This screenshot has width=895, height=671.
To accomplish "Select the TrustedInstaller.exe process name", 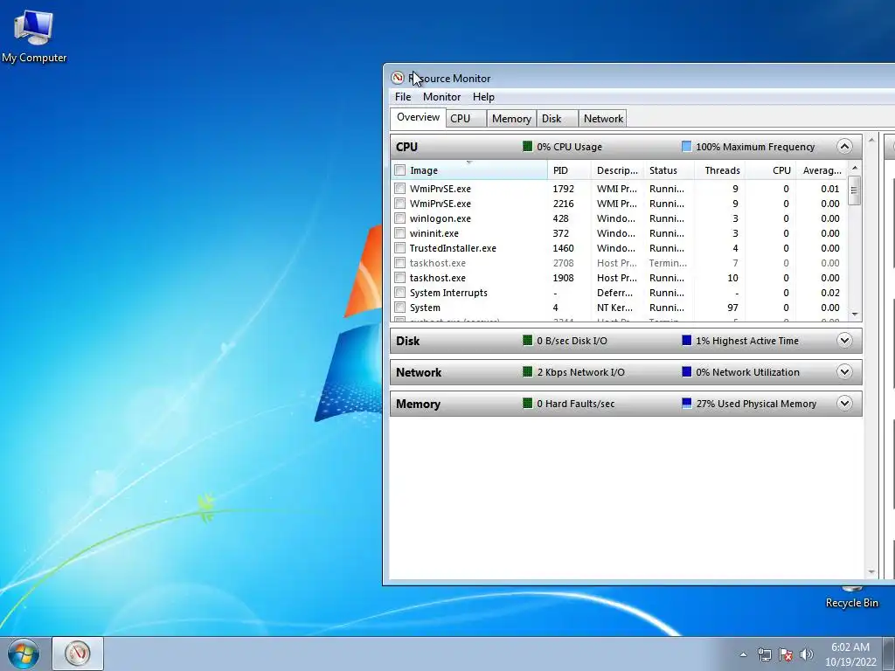I will pos(453,248).
